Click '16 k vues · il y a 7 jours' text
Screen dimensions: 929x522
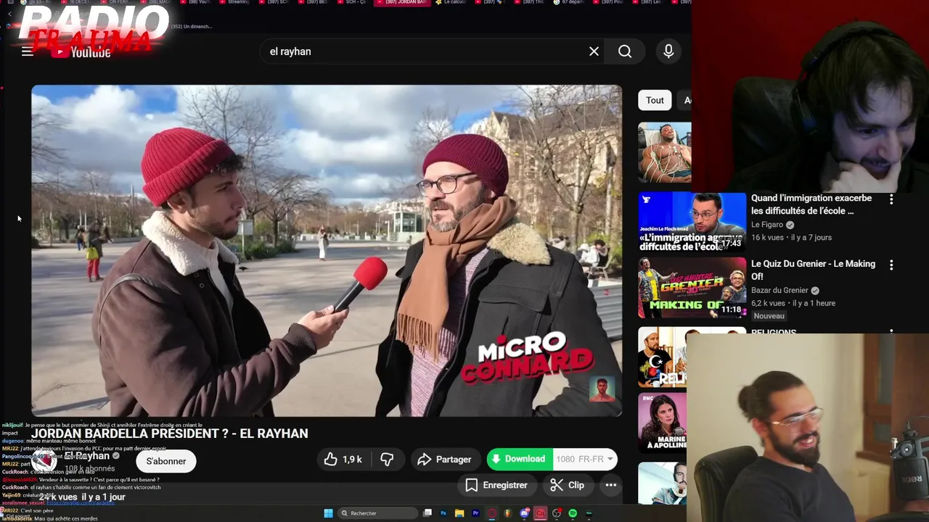tap(791, 237)
